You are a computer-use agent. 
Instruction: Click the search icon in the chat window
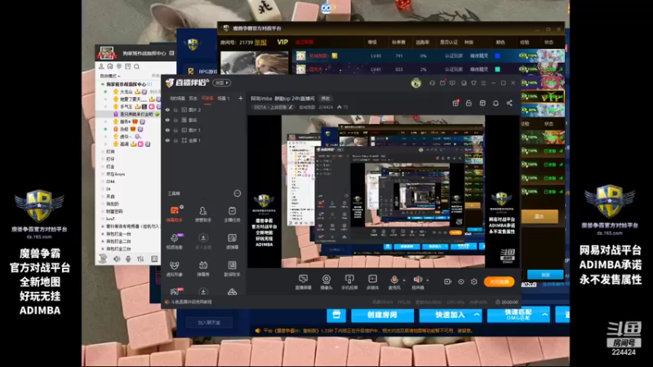coord(136,67)
